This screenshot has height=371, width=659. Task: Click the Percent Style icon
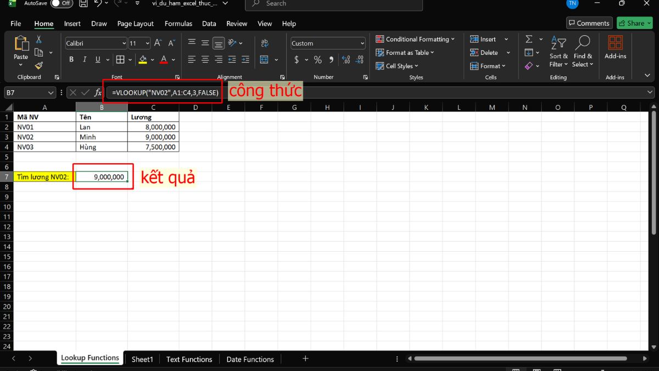point(317,59)
